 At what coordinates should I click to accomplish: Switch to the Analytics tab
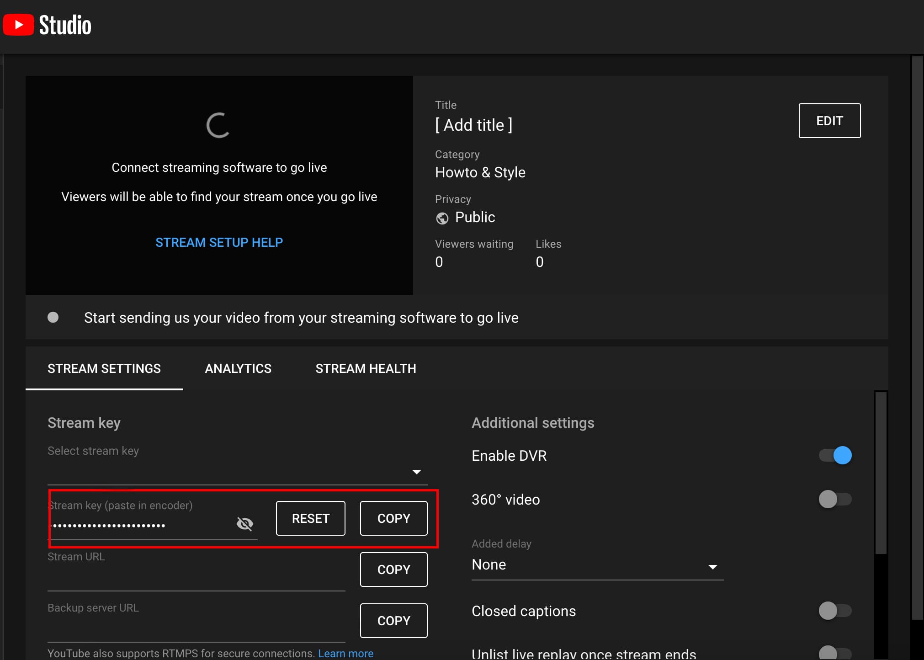coord(238,368)
